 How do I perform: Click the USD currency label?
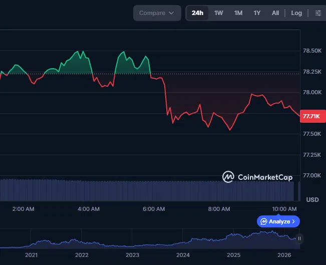point(312,199)
